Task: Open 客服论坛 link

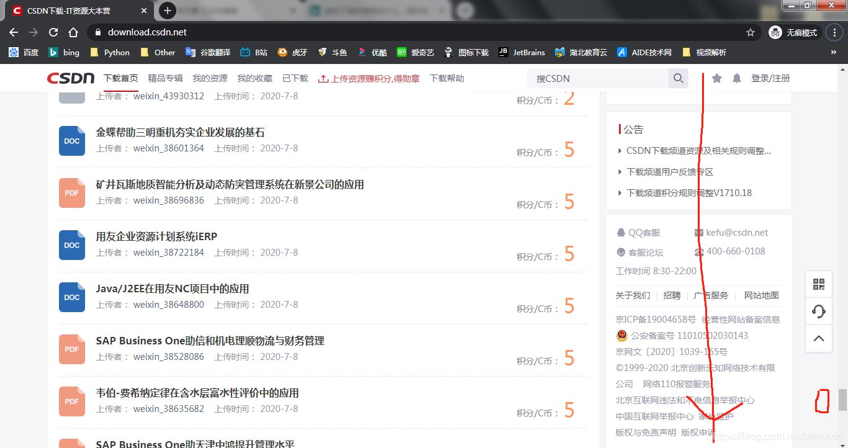Action: pyautogui.click(x=639, y=253)
